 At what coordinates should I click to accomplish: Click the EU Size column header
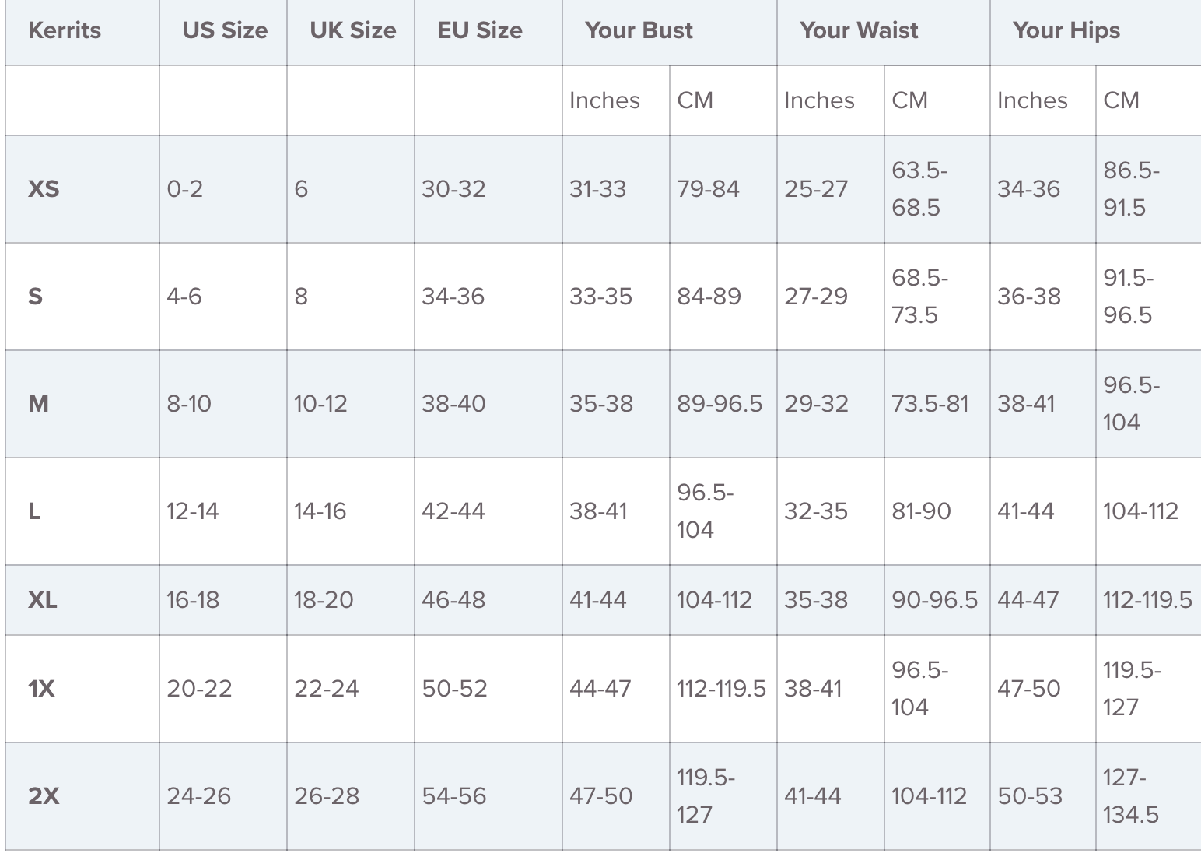point(480,30)
